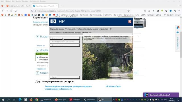182x102 pixels.
Task: Expand the 'Каналы' bookmarks folder
Action: point(118,15)
